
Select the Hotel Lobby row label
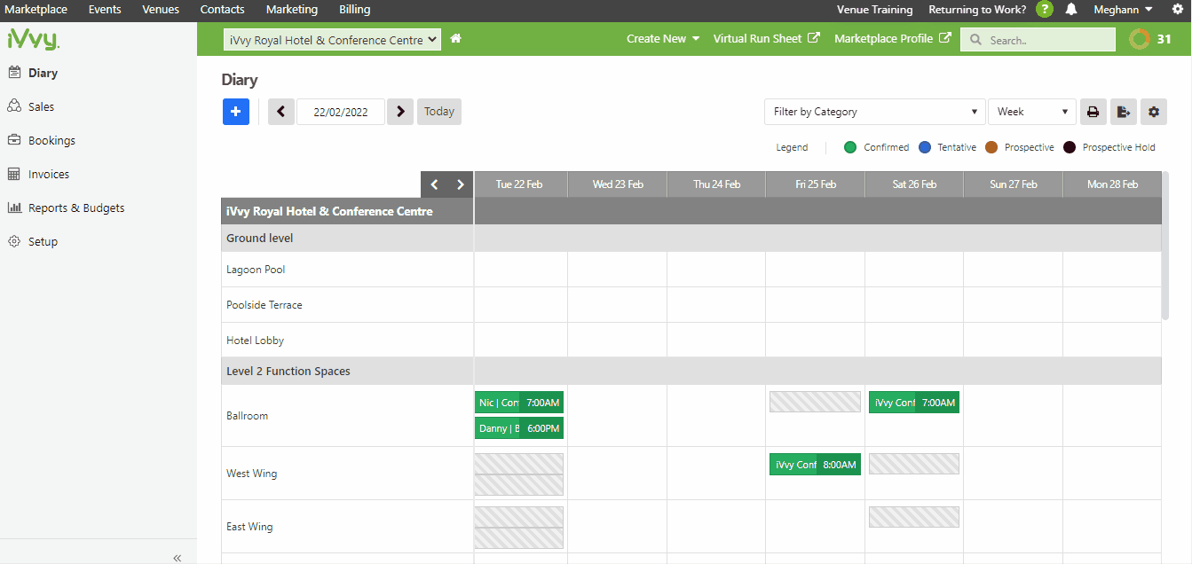coord(256,341)
